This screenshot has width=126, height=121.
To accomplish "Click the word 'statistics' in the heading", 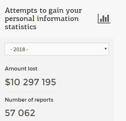I will tap(21, 27).
